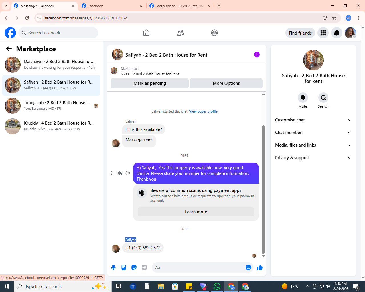Mute this conversation via bell icon
Image resolution: width=365 pixels, height=292 pixels.
point(303,98)
